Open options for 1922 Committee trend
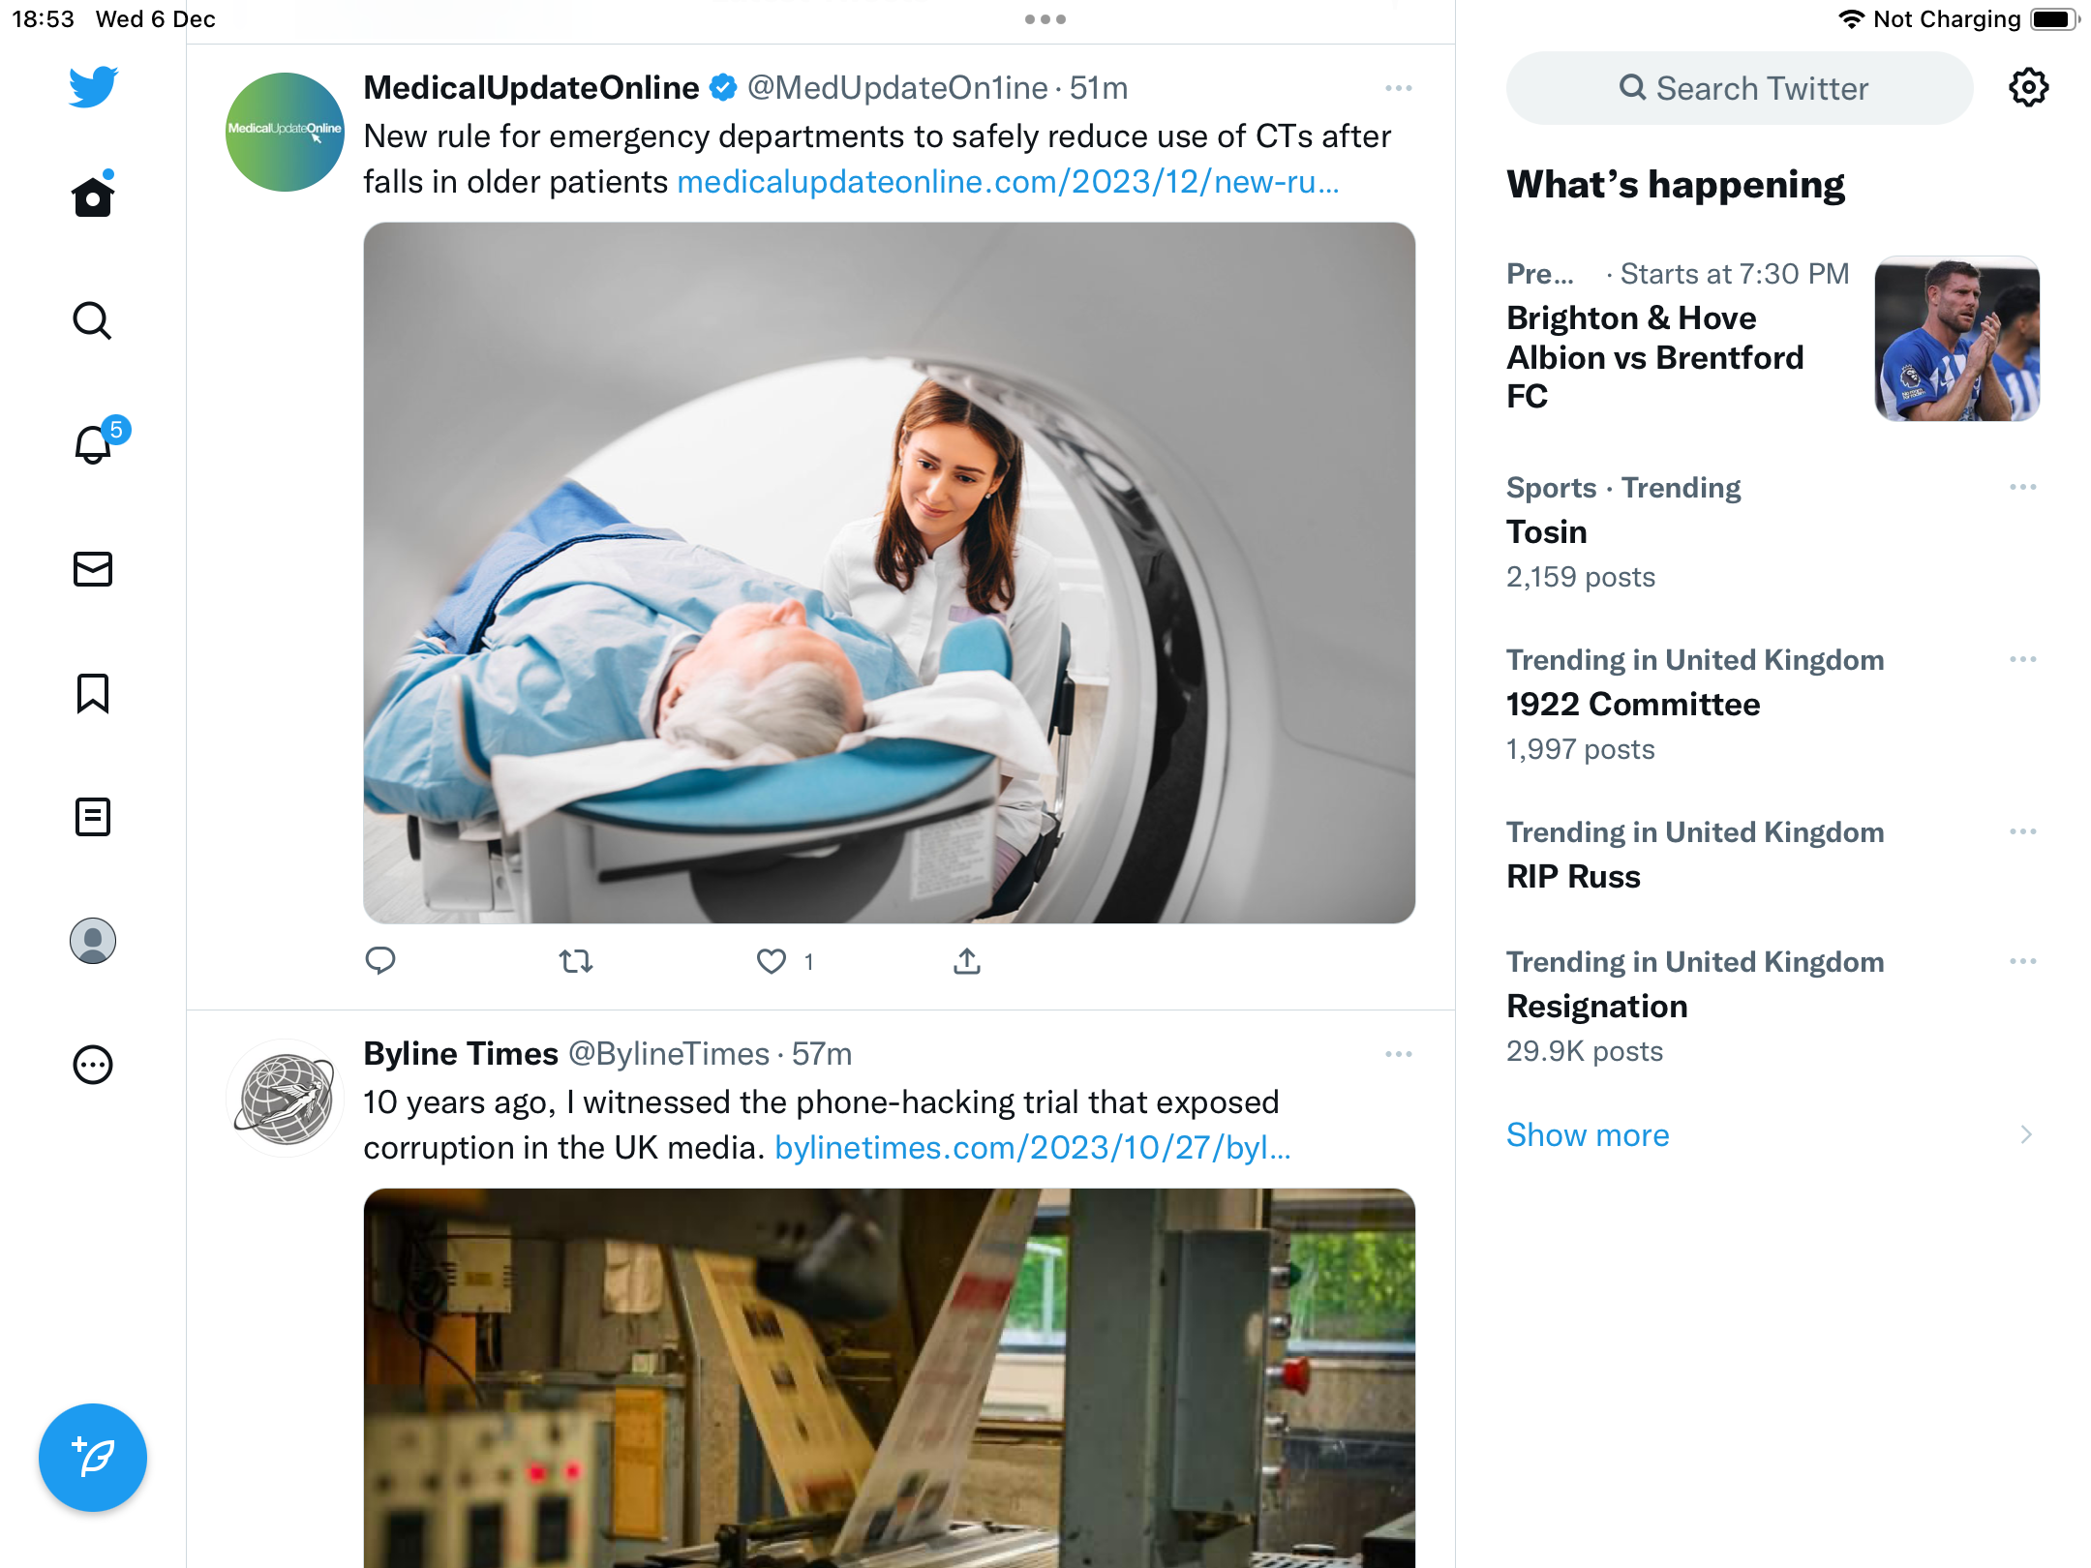 tap(2022, 659)
